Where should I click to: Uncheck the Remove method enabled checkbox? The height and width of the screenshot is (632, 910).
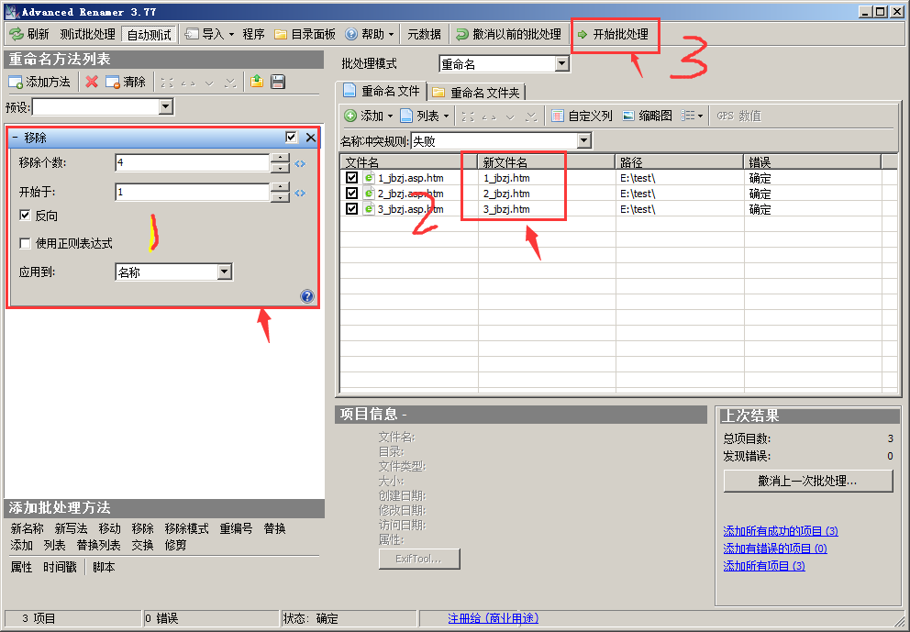(292, 137)
